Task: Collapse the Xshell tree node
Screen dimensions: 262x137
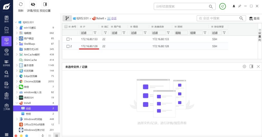Action: point(17,103)
